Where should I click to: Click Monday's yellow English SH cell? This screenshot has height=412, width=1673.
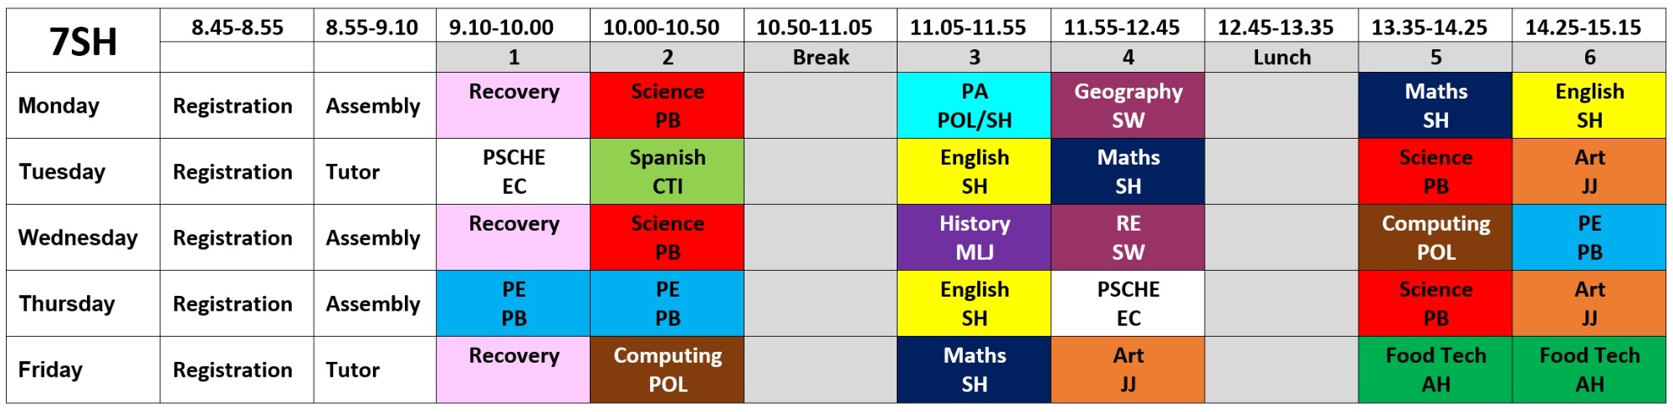pos(1589,105)
